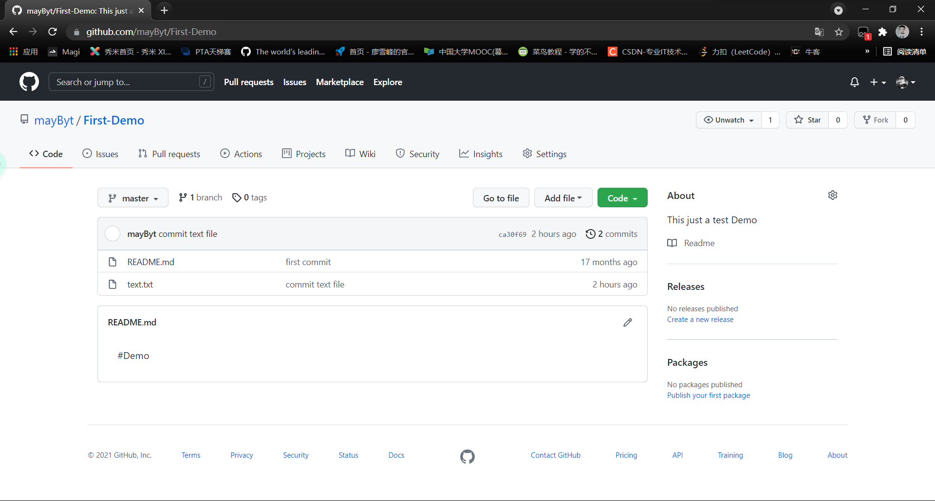Open the master branch dropdown
Viewport: 935px width, 501px height.
pos(133,198)
